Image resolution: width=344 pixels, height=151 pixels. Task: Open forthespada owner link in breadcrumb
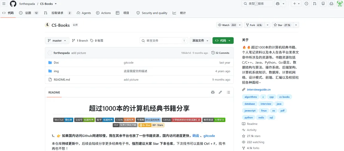coord(27,4)
